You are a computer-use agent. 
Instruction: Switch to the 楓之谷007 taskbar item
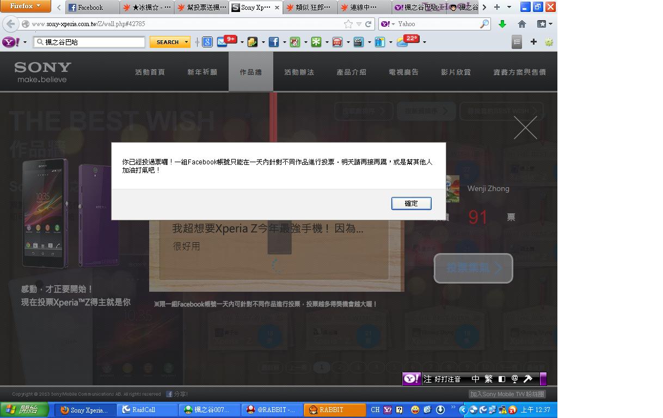[210, 410]
